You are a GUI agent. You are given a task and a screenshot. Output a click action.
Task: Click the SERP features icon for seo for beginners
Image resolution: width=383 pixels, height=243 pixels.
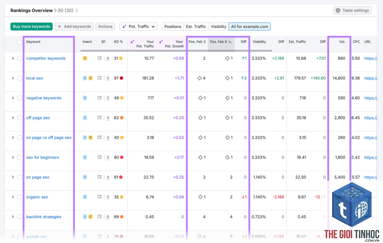(x=100, y=158)
